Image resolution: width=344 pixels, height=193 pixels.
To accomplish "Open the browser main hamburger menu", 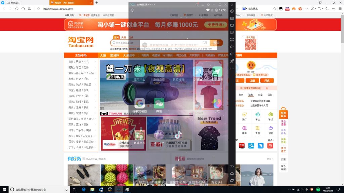I will point(340,8).
